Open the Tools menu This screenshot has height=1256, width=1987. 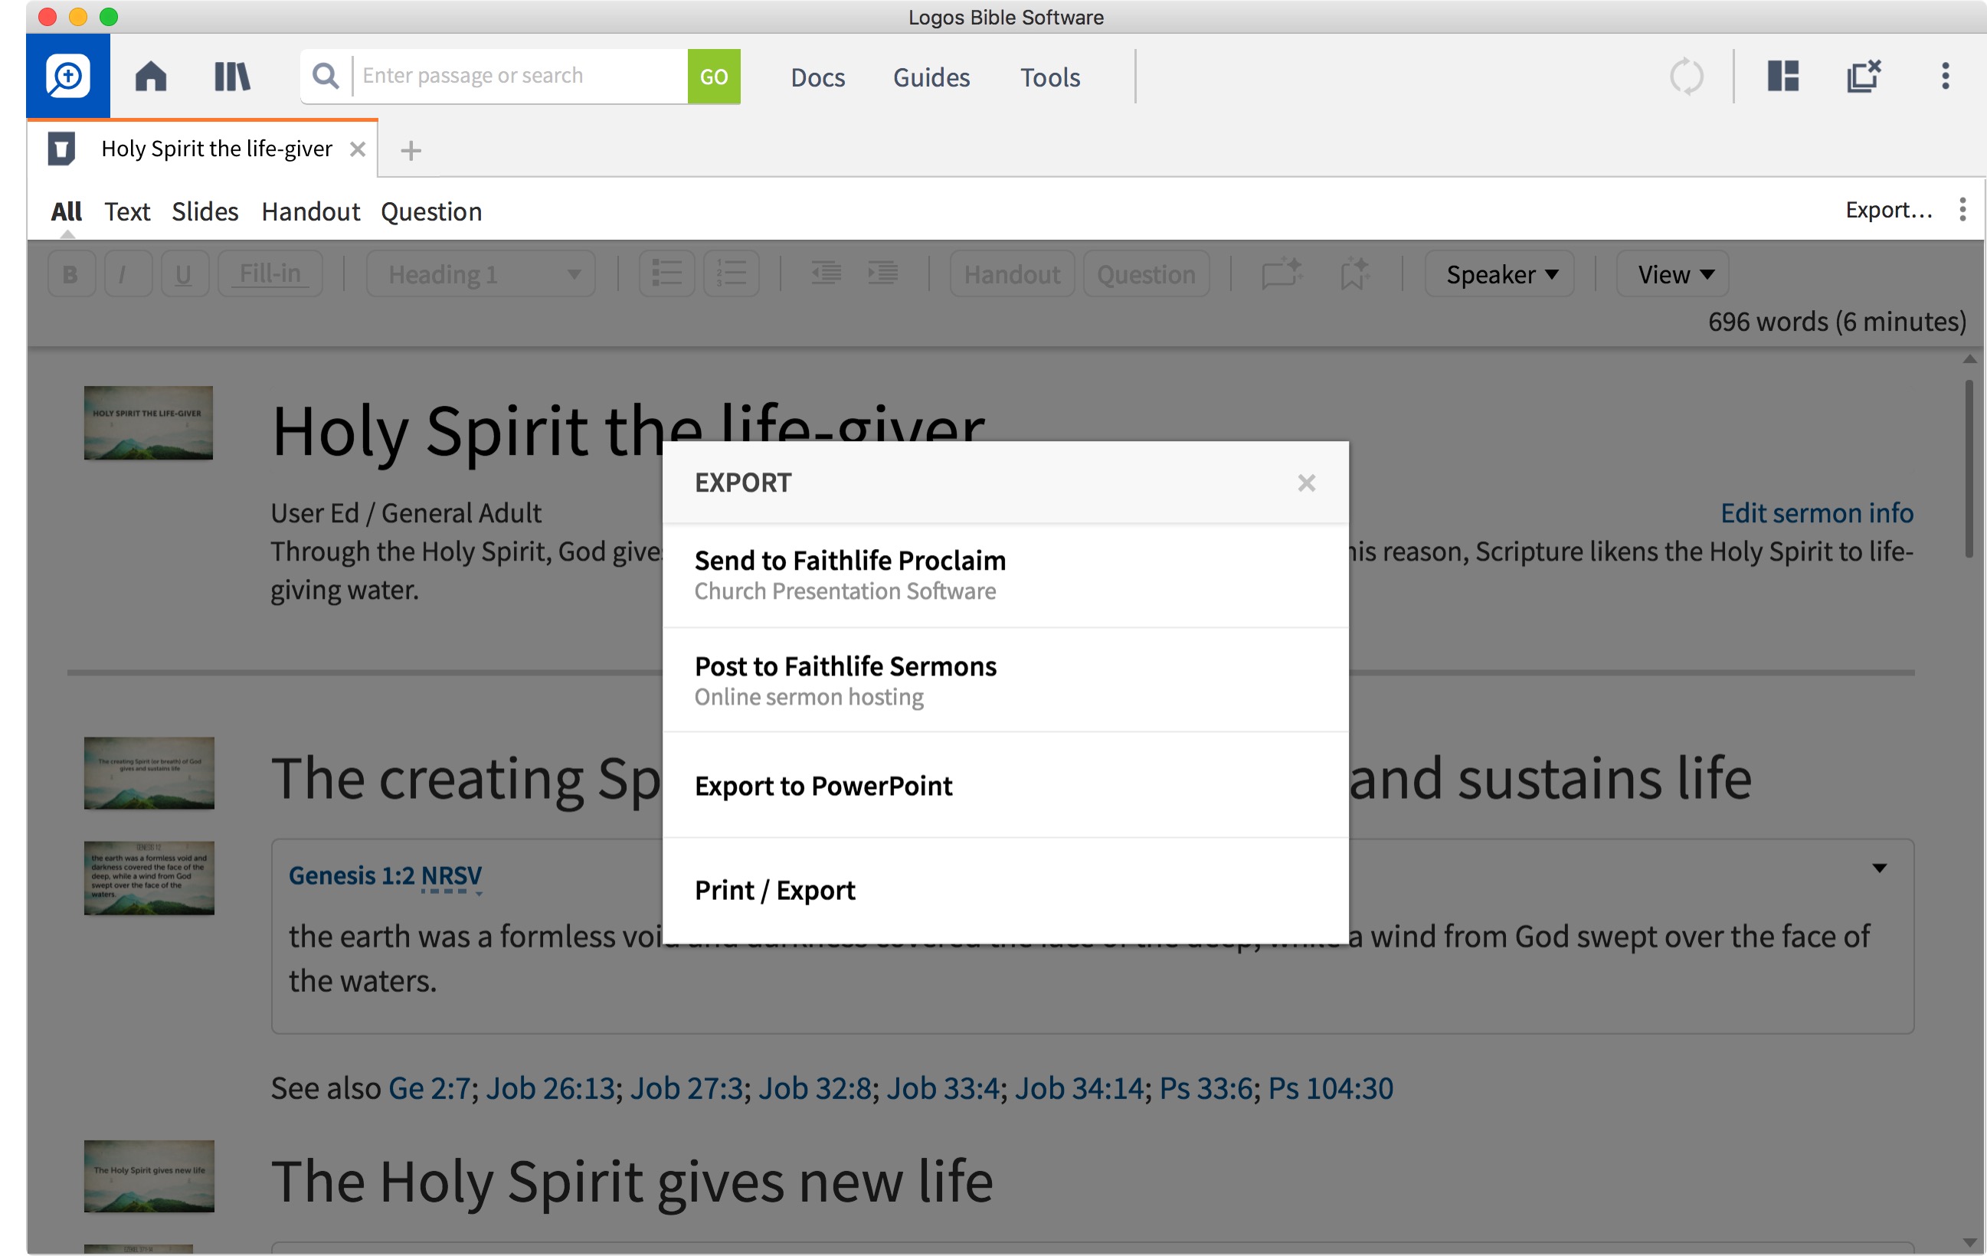pyautogui.click(x=1049, y=77)
